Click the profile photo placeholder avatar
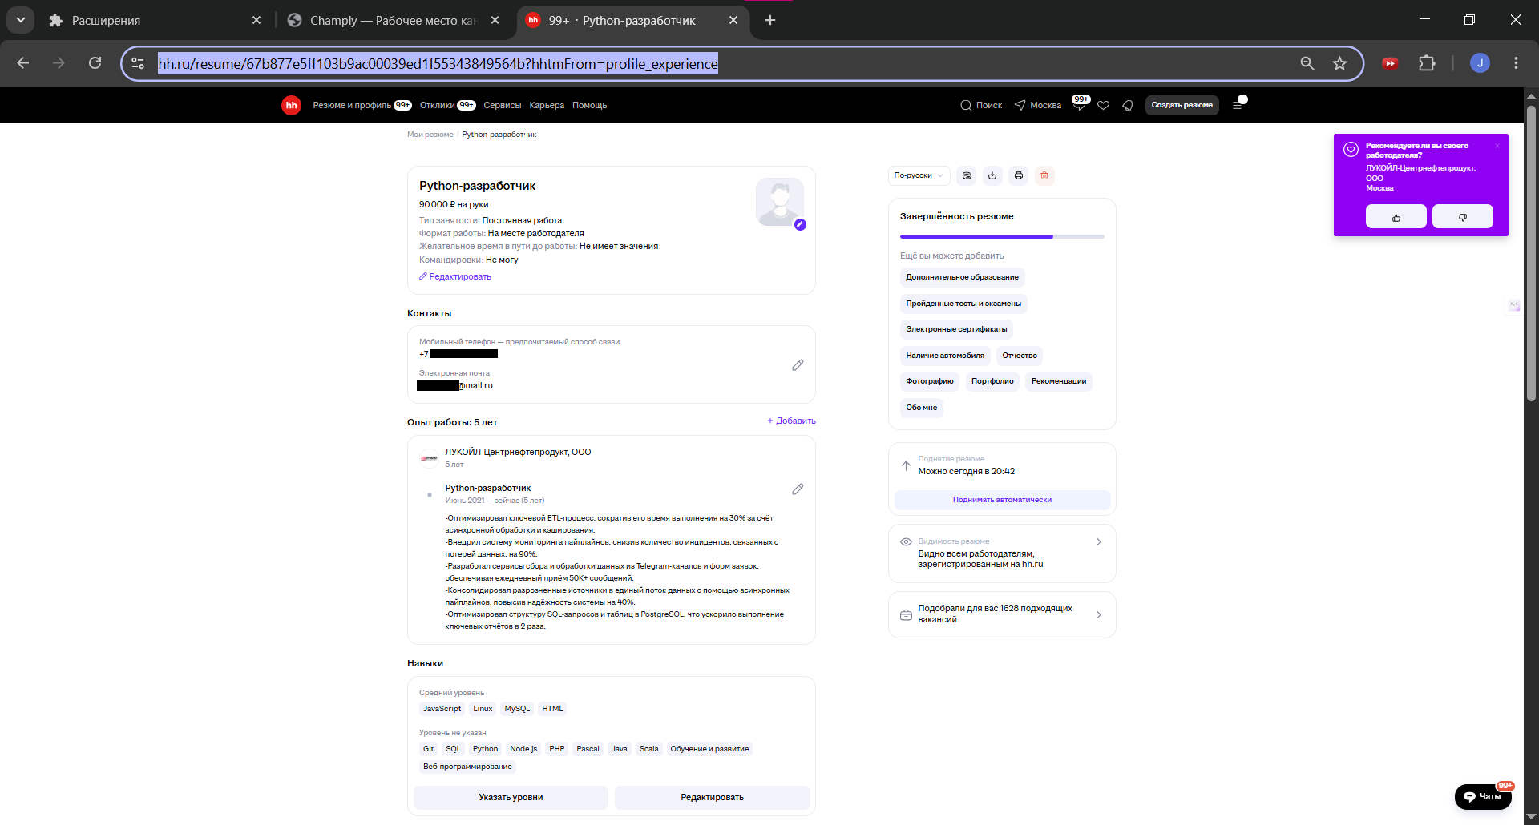1539x825 pixels. point(780,202)
